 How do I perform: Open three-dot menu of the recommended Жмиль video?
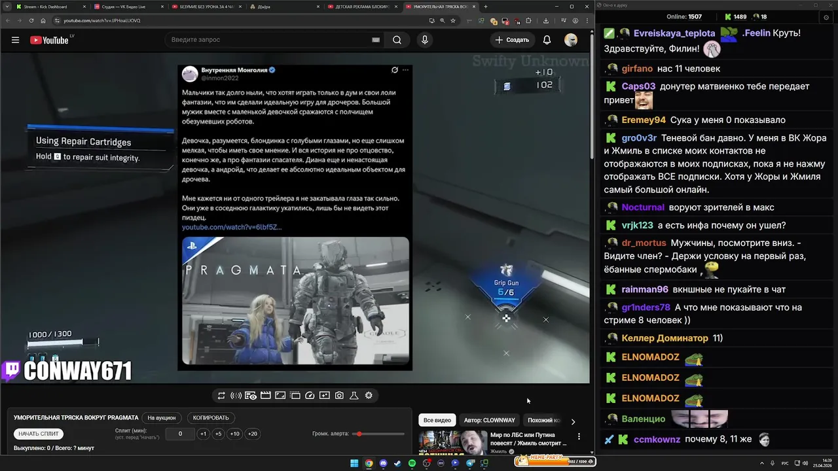[579, 436]
